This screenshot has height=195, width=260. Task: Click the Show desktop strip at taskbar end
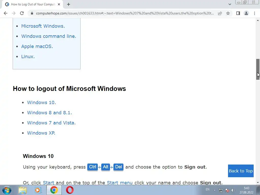(x=258, y=190)
